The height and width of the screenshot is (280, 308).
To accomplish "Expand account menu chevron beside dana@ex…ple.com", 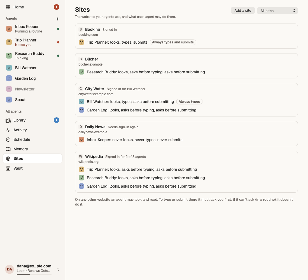I will pos(58,269).
